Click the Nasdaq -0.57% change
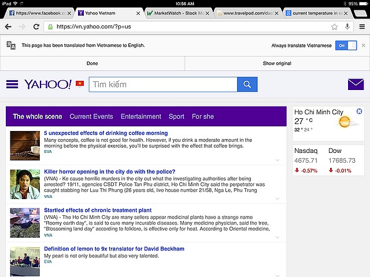 pyautogui.click(x=306, y=171)
